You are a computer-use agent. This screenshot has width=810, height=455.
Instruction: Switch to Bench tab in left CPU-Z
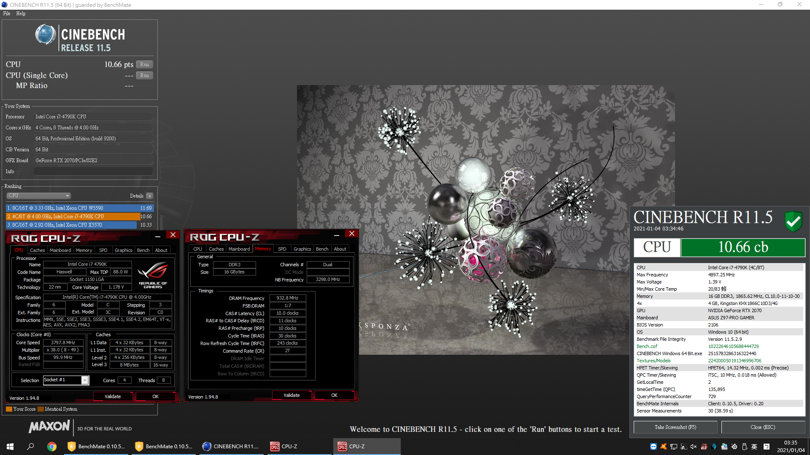pyautogui.click(x=143, y=250)
